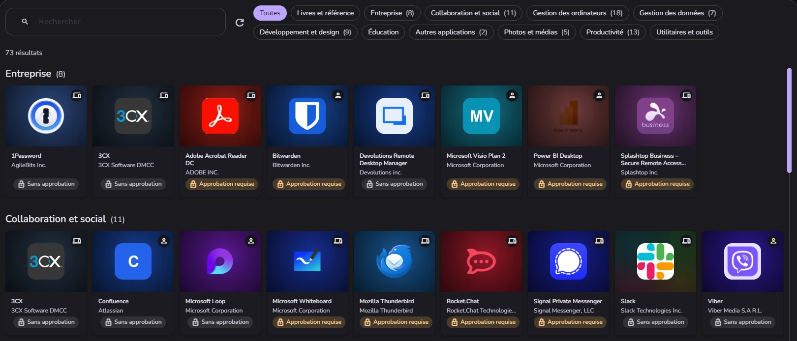Open the Microsoft Visio Plan 2 MV icon

click(x=482, y=116)
